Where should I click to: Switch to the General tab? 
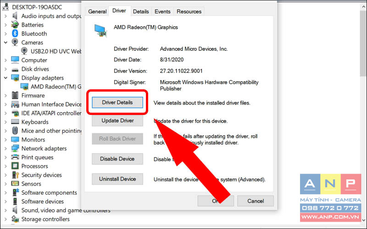coord(97,11)
